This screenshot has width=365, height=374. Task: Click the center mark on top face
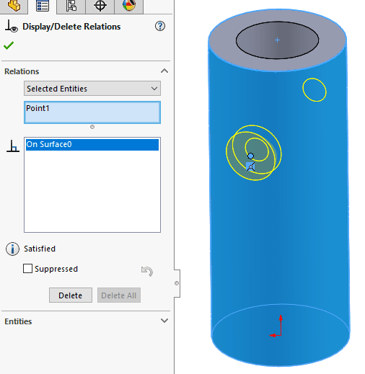[x=277, y=40]
